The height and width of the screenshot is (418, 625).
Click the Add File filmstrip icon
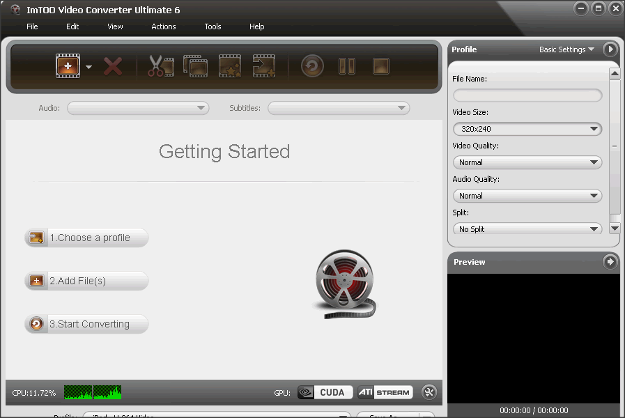point(68,65)
